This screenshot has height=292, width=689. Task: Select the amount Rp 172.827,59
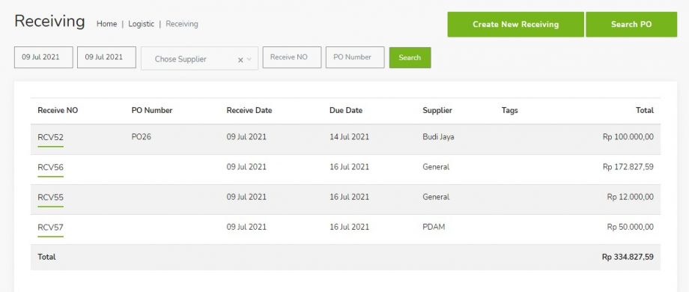click(628, 167)
